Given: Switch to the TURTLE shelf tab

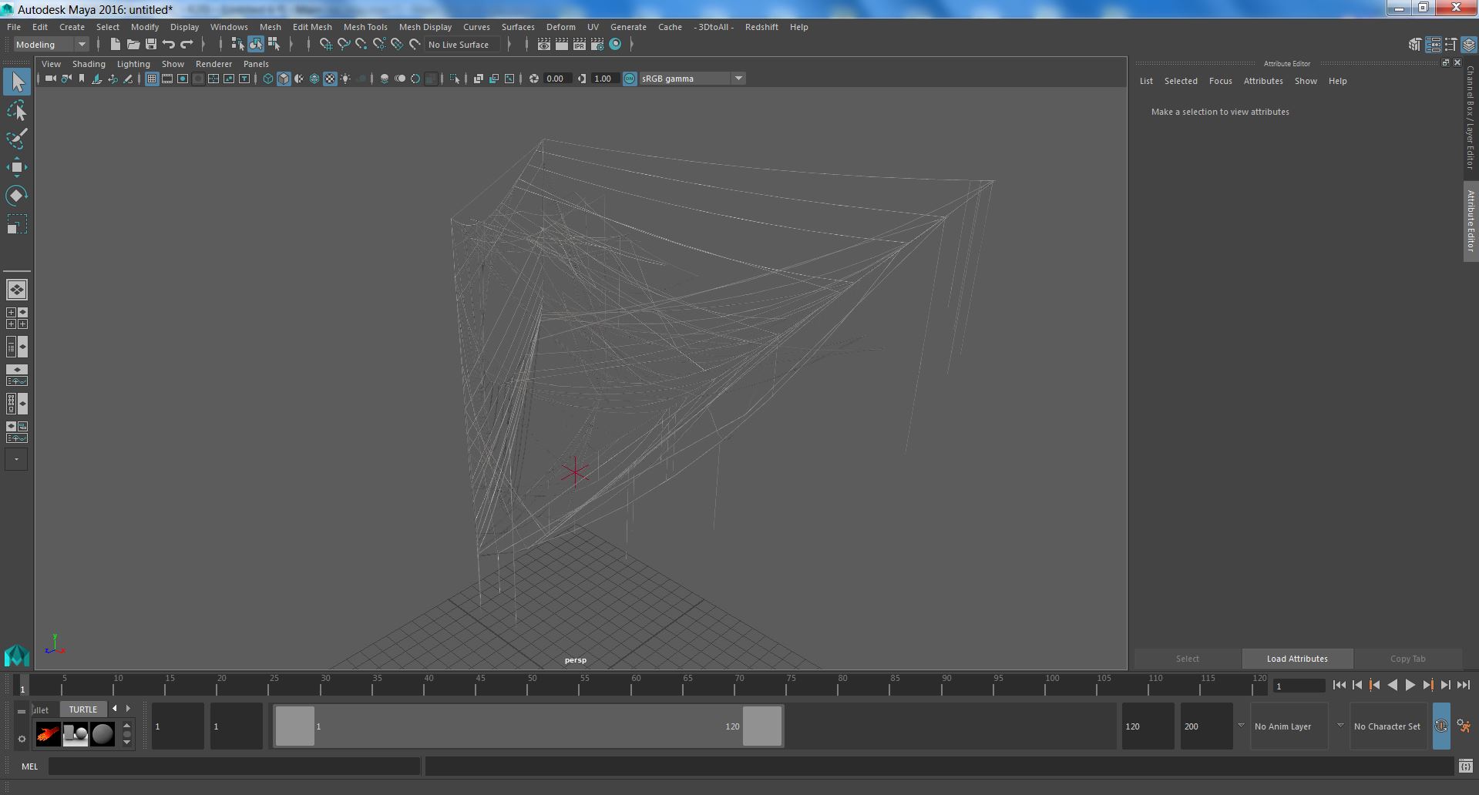Looking at the screenshot, I should pos(83,709).
